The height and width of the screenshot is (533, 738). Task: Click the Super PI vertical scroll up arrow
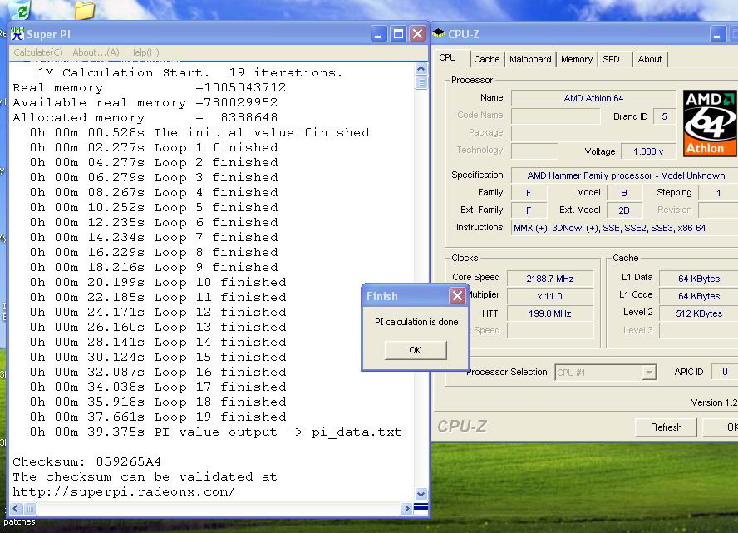pyautogui.click(x=421, y=69)
